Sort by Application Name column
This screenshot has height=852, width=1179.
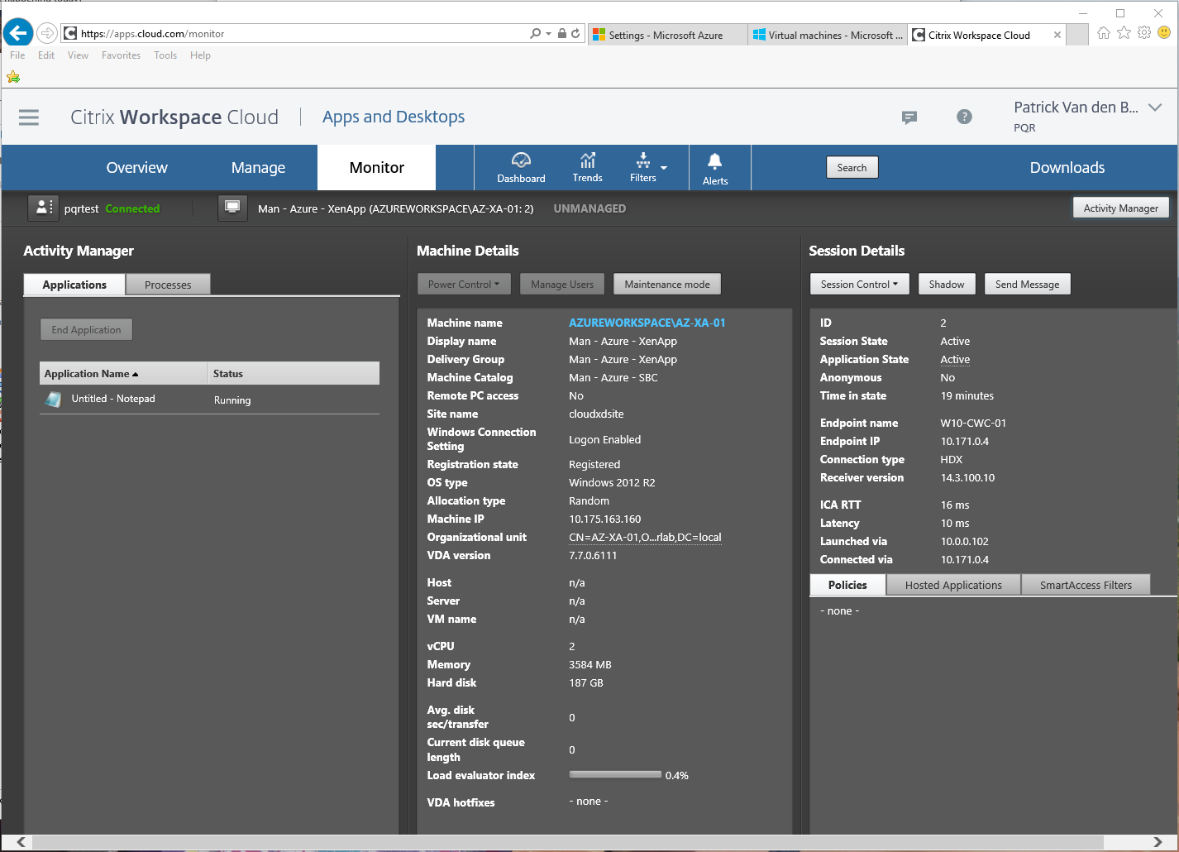coord(123,373)
